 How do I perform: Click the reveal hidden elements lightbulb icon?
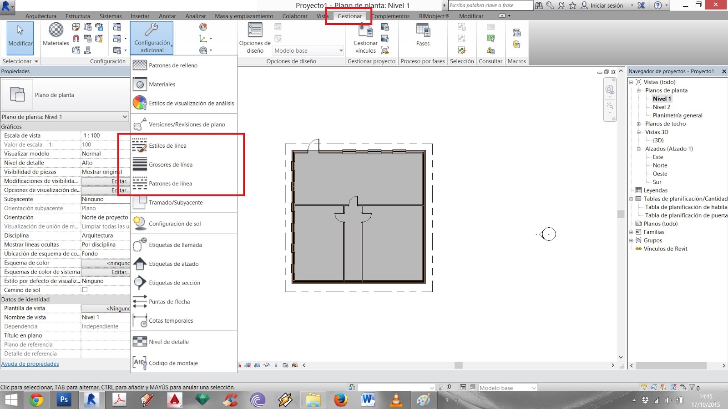276,364
